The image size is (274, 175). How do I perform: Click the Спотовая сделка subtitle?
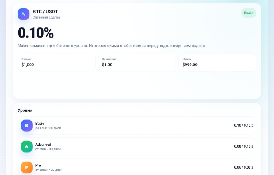(46, 17)
